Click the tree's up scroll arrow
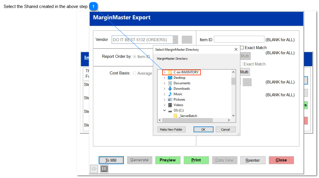The width and height of the screenshot is (319, 178). coord(233,72)
